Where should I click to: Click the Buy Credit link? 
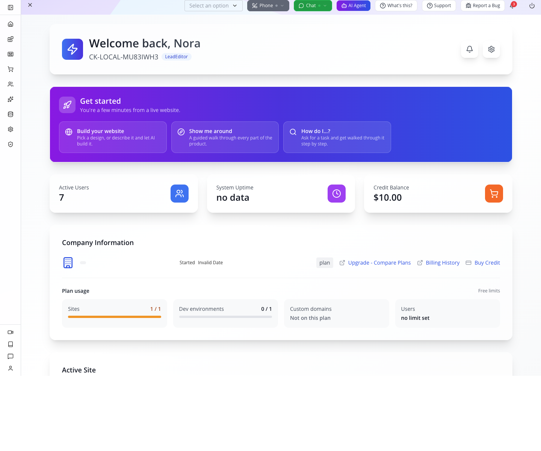483,263
